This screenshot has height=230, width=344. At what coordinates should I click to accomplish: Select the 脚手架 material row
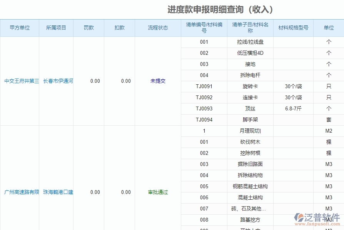(x=249, y=120)
